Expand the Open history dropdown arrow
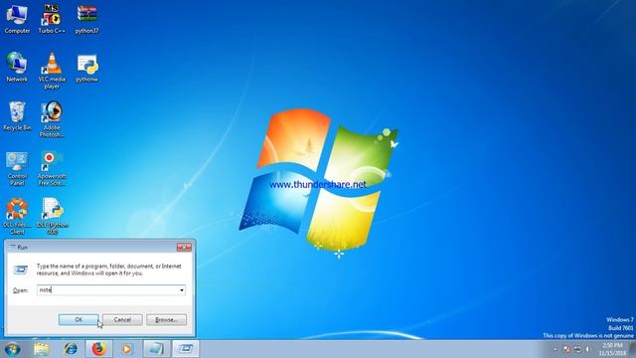 181,290
